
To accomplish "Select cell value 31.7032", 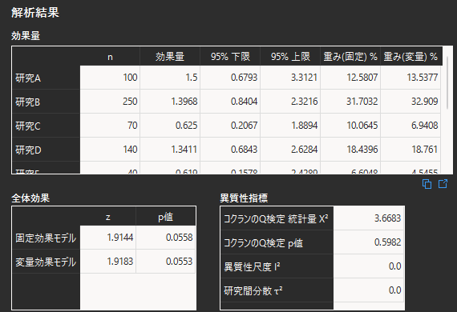I will pos(350,102).
